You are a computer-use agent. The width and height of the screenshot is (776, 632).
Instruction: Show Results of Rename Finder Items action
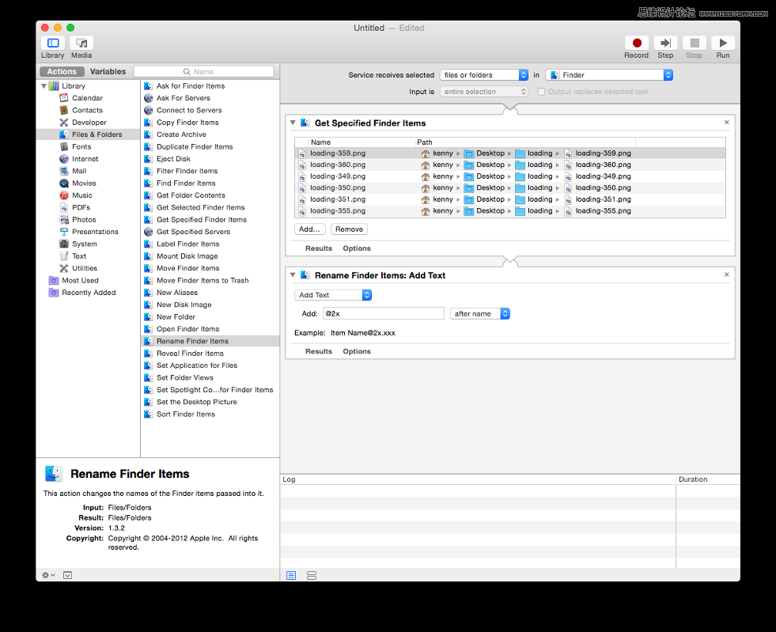point(319,351)
